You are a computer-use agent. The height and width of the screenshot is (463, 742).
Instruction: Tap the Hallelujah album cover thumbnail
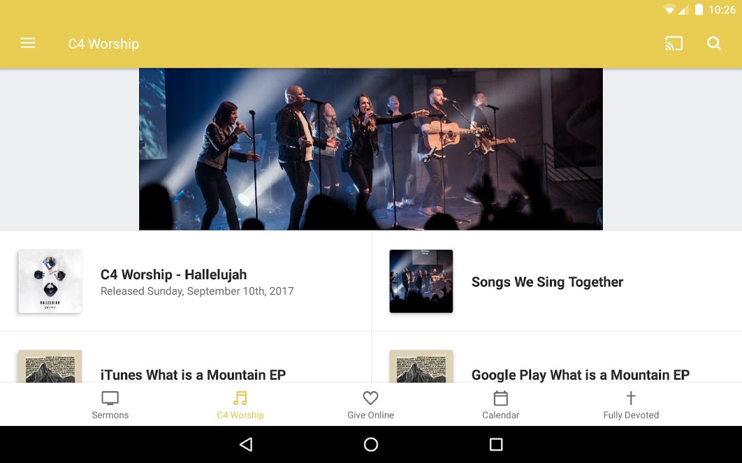(50, 281)
